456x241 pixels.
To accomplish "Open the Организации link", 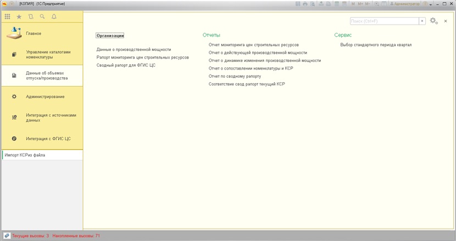I will [x=110, y=36].
